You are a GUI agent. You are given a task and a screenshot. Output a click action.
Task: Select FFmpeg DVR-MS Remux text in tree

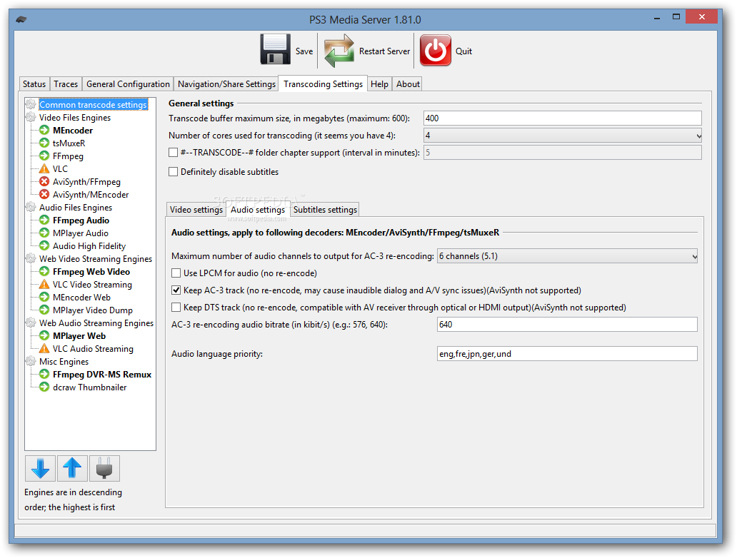[102, 374]
